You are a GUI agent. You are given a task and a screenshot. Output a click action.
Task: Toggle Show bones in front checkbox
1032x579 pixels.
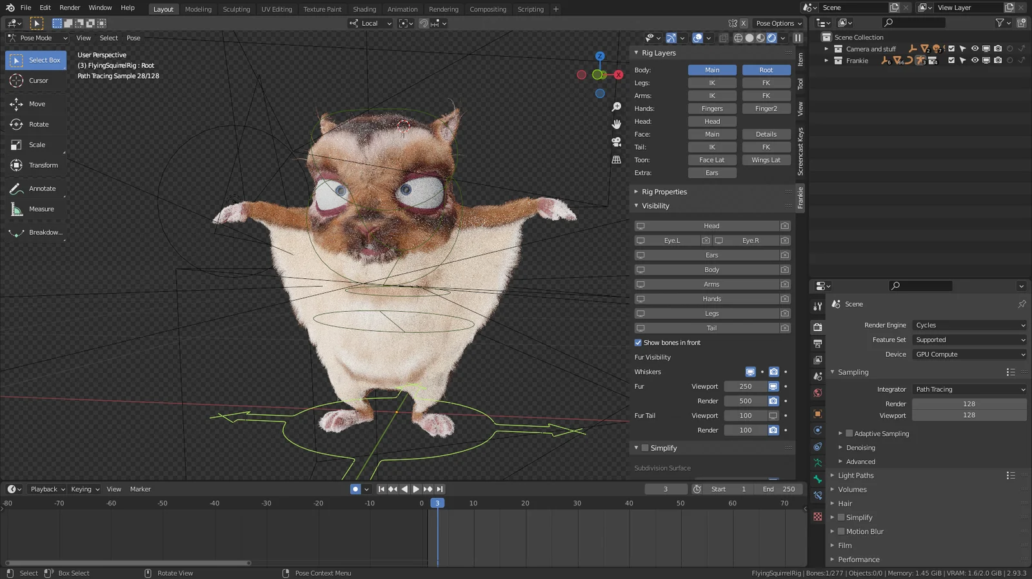point(638,343)
